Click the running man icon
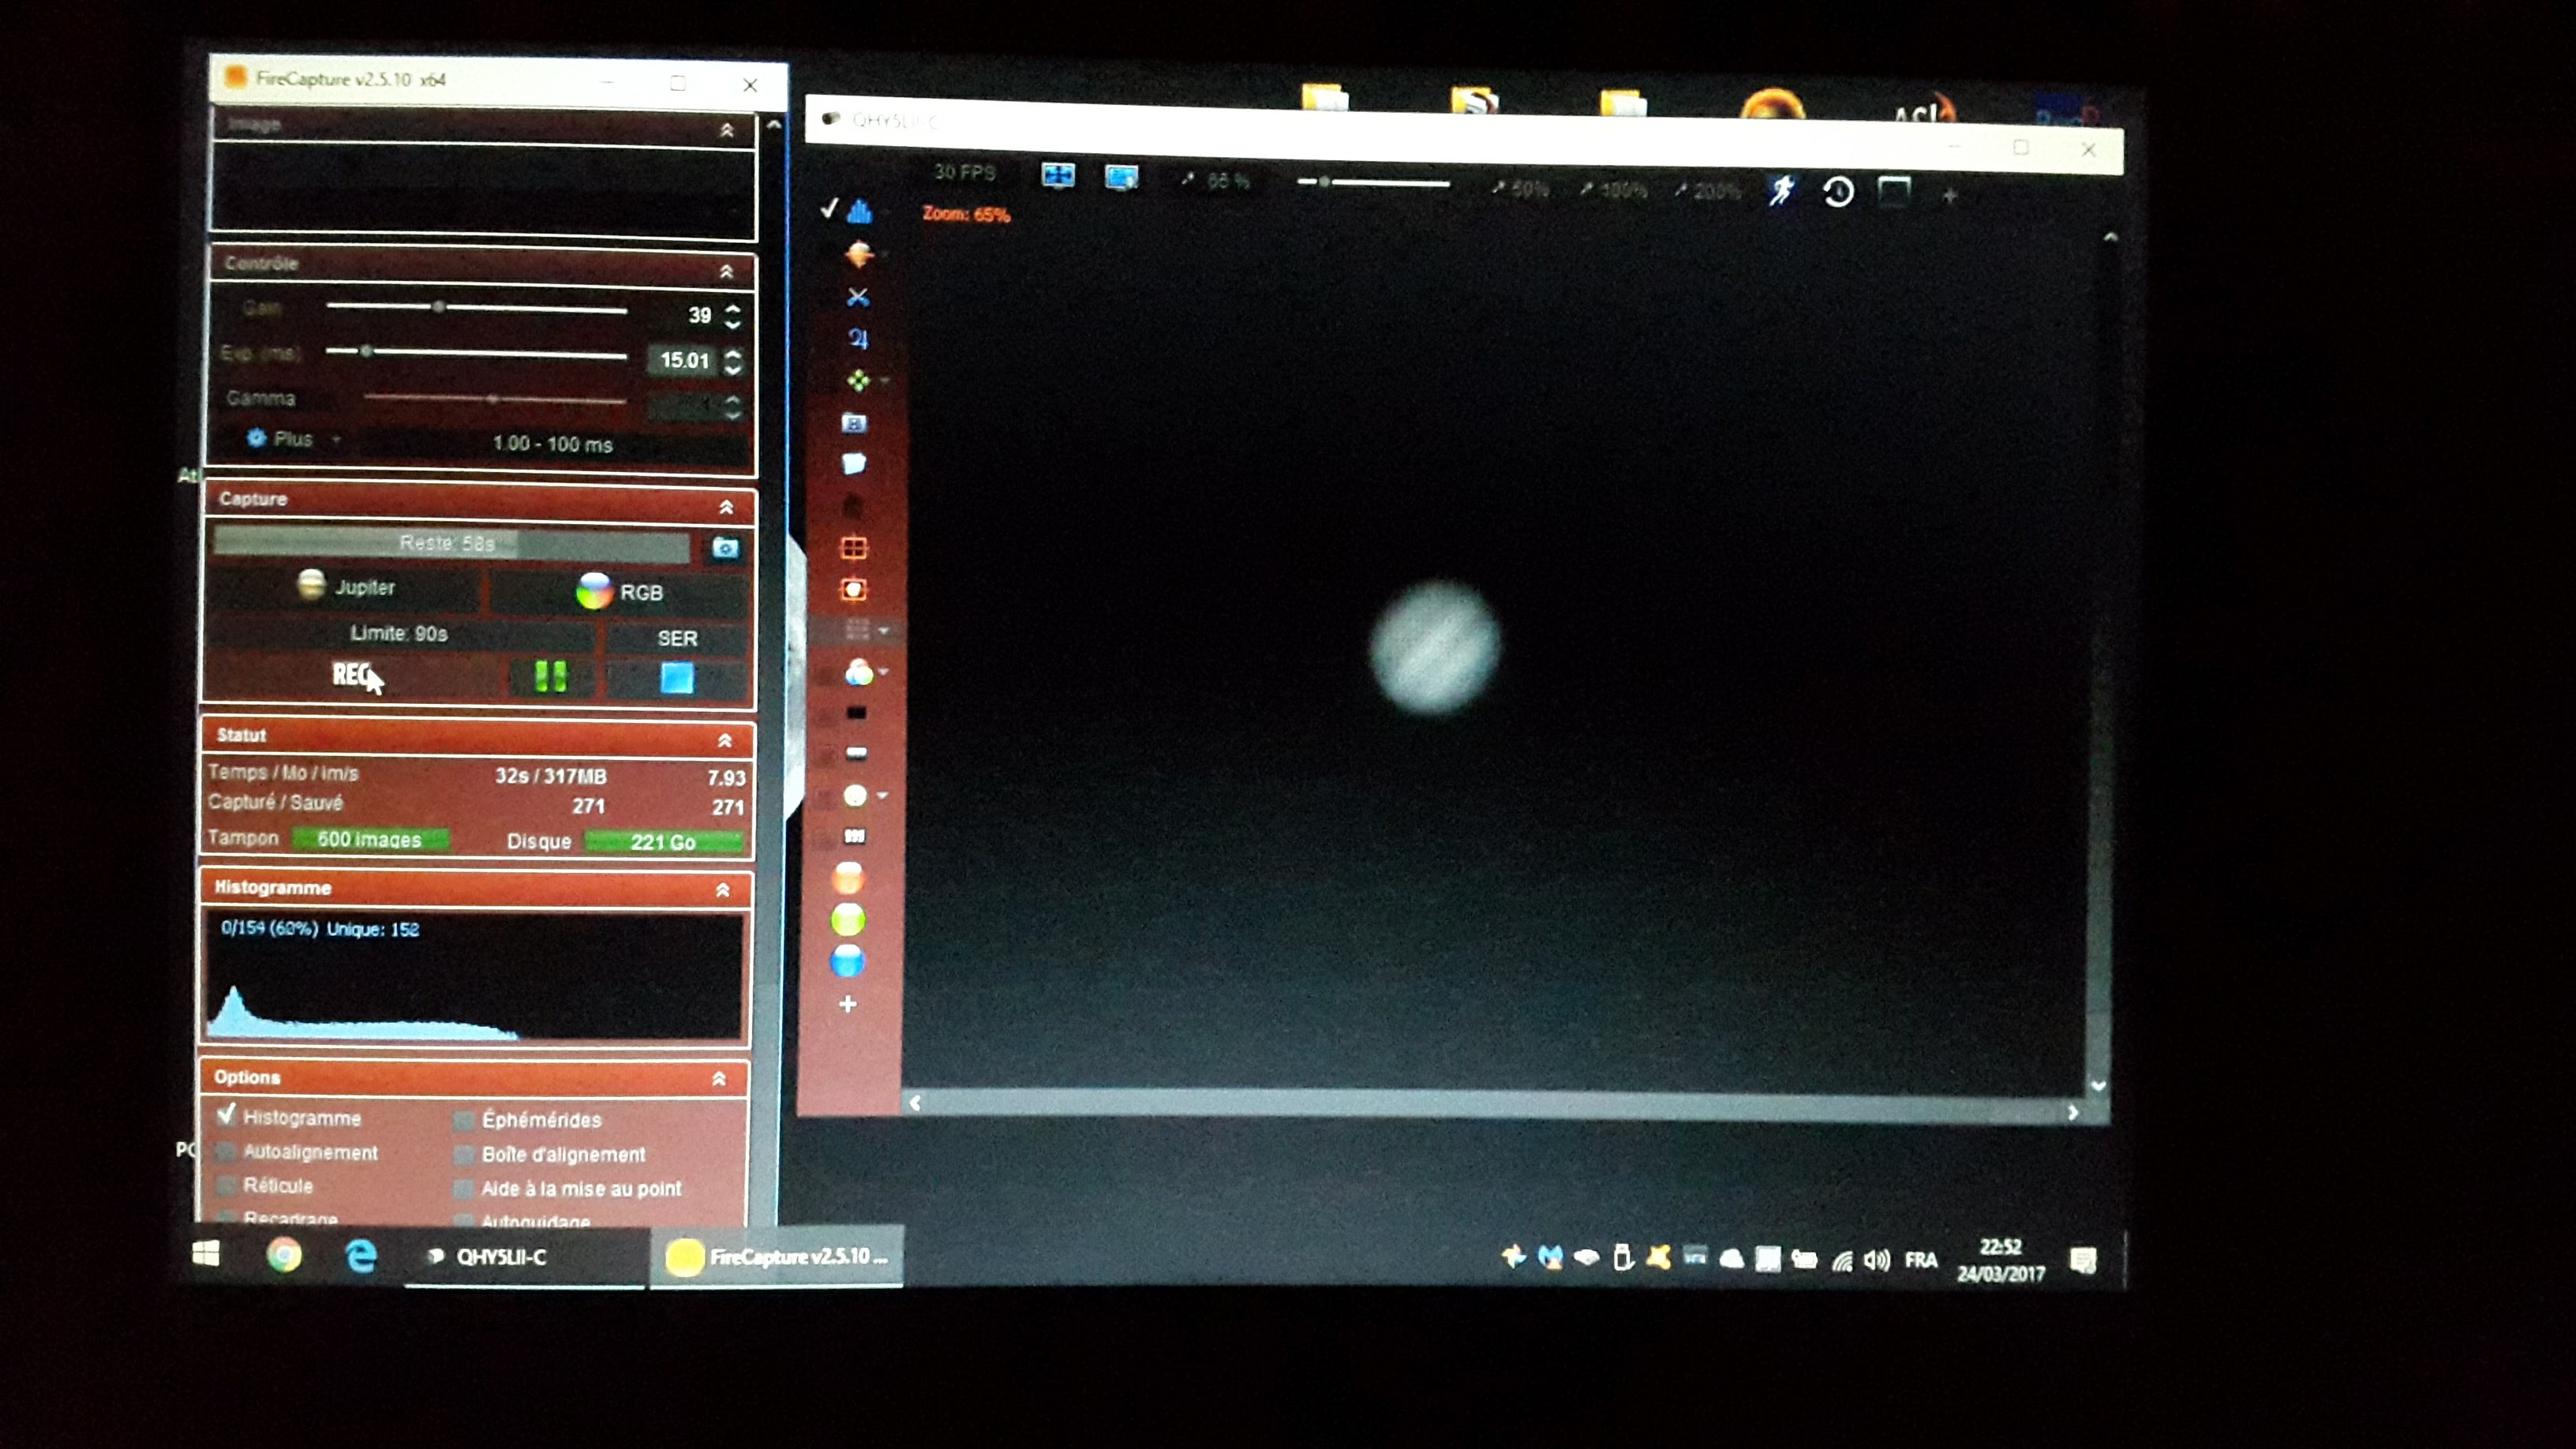2576x1449 pixels. coord(1781,190)
